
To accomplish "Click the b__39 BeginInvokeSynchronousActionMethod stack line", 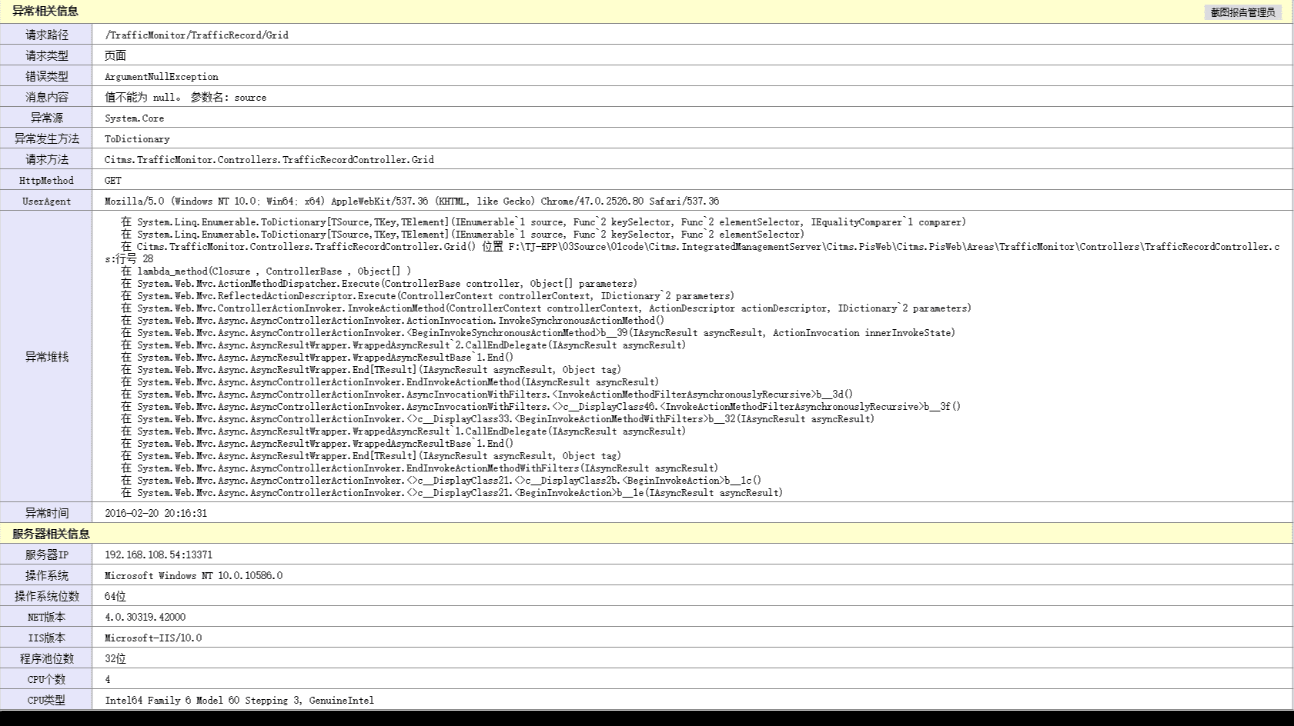I will [x=538, y=332].
